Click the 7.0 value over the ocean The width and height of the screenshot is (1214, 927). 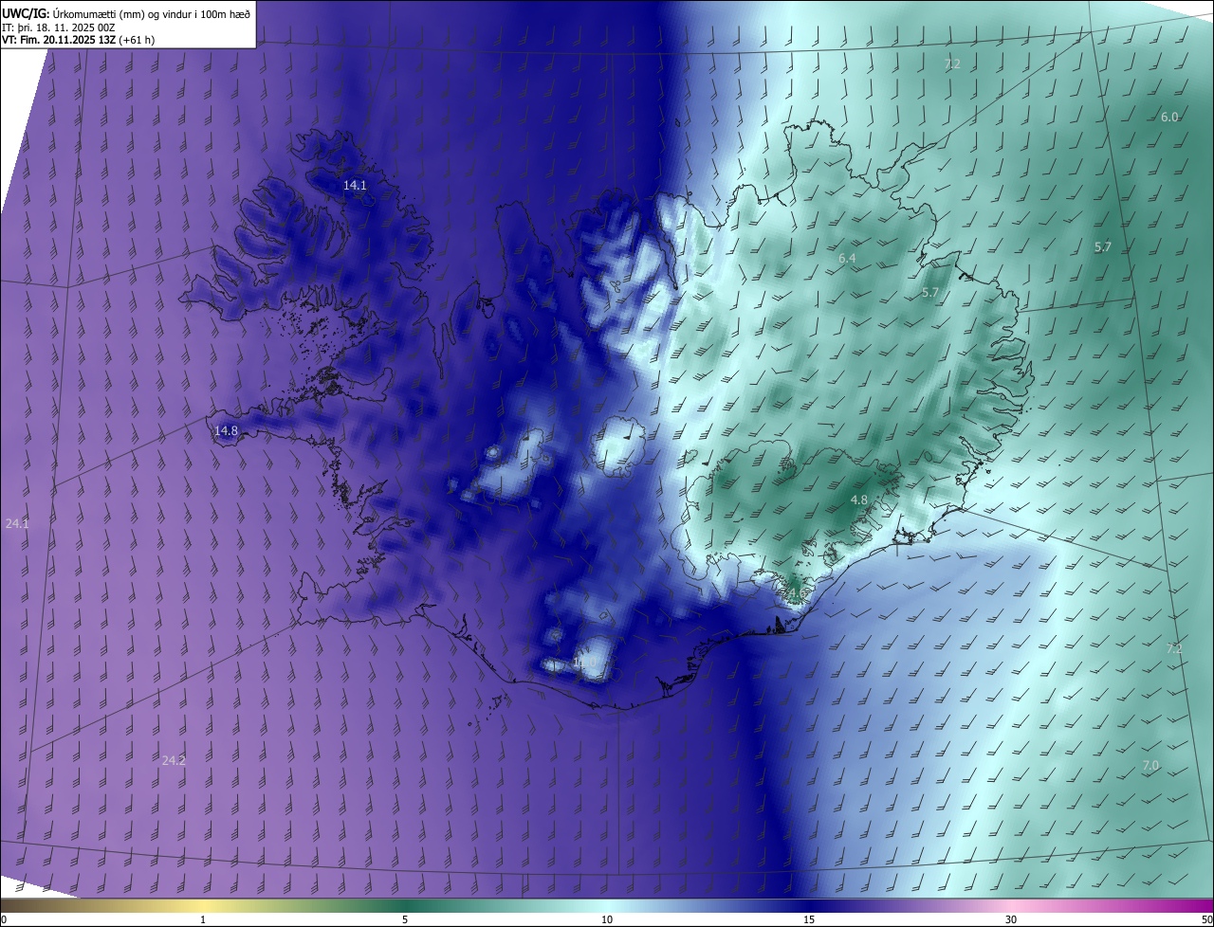[x=1150, y=765]
